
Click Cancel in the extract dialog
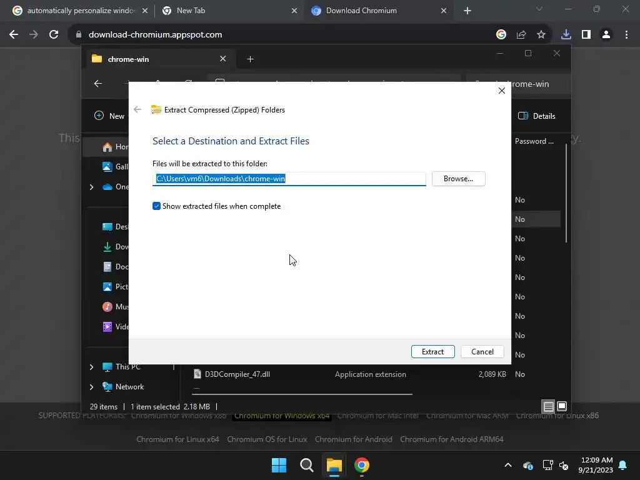click(482, 351)
